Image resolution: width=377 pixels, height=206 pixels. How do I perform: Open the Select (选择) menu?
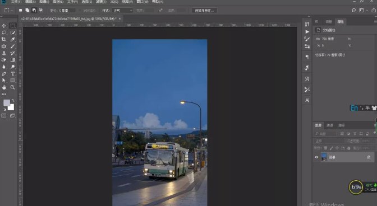[x=87, y=2]
